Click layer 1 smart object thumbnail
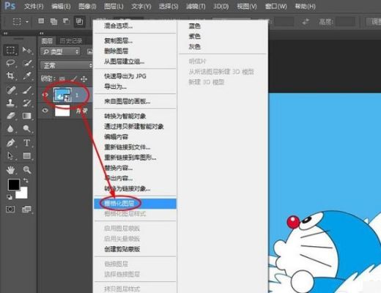This screenshot has height=293, width=381. click(x=62, y=94)
